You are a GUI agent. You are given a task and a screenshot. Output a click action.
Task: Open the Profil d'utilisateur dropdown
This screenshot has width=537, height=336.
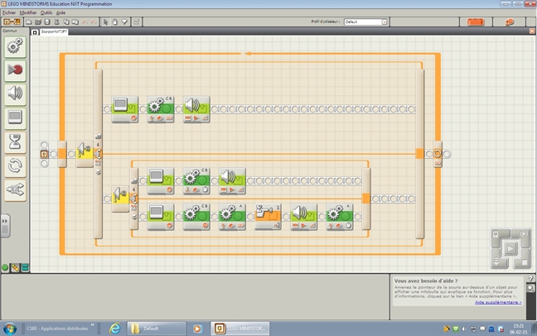point(385,22)
